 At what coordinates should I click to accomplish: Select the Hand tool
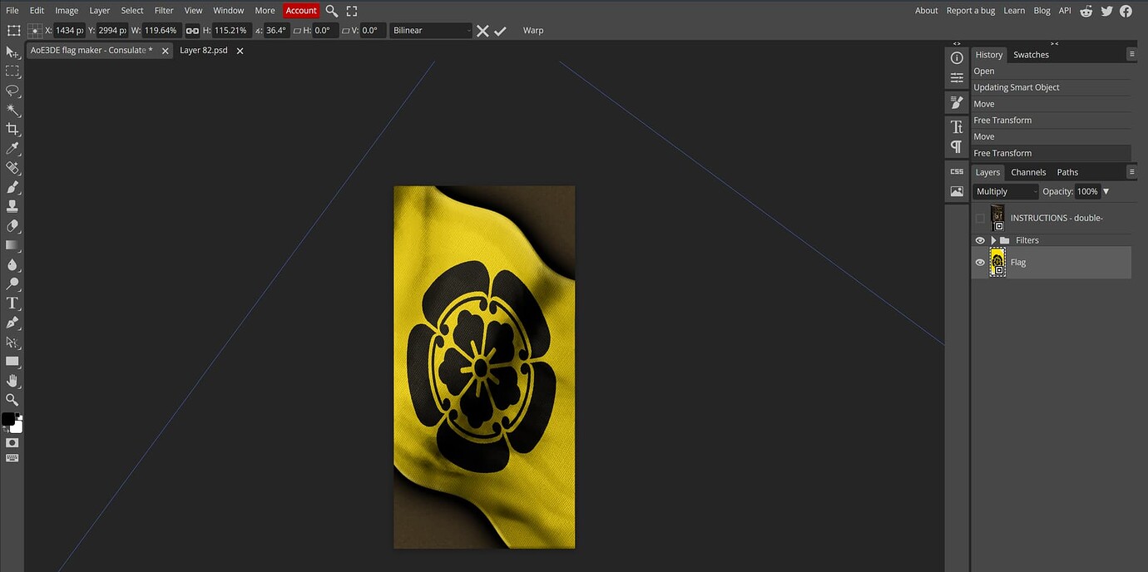point(12,381)
